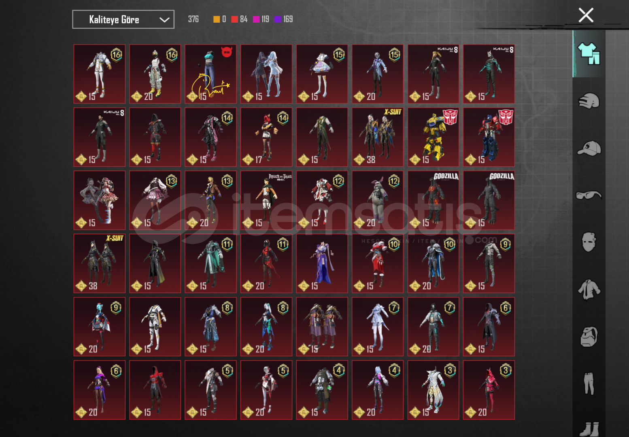Image resolution: width=629 pixels, height=437 pixels.
Task: Select the yellow Bumblebee Transformers outfit
Action: [433, 137]
